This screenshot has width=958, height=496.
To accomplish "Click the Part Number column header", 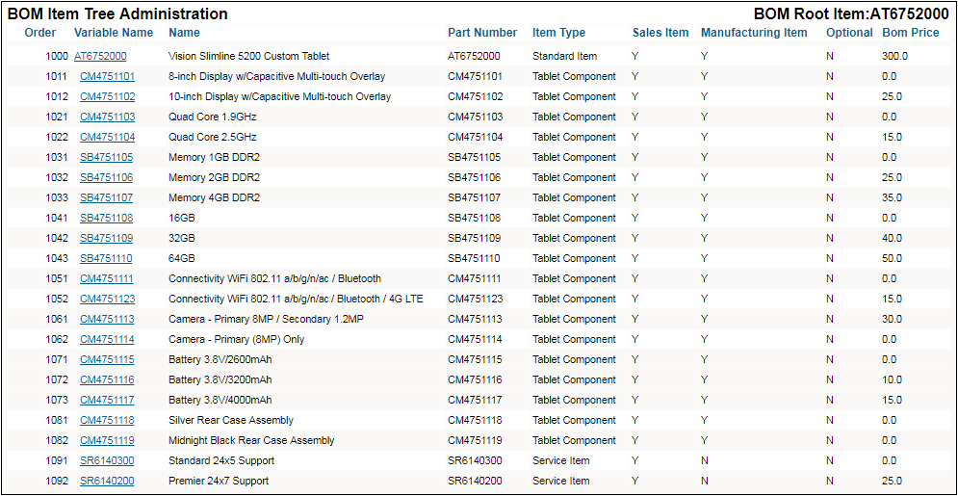I will 482,33.
